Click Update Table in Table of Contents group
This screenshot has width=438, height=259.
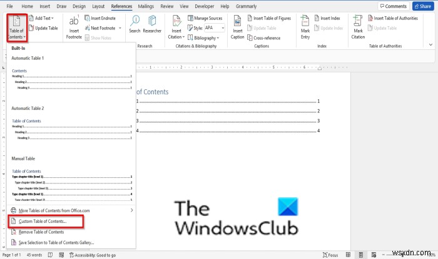43,28
